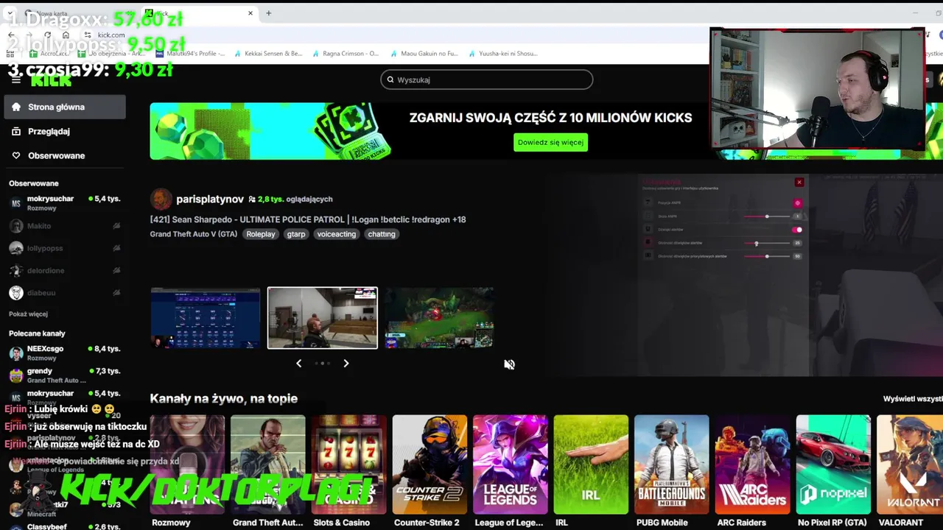Expand followed list with Pokaż więcej
This screenshot has height=530, width=943.
(28, 314)
